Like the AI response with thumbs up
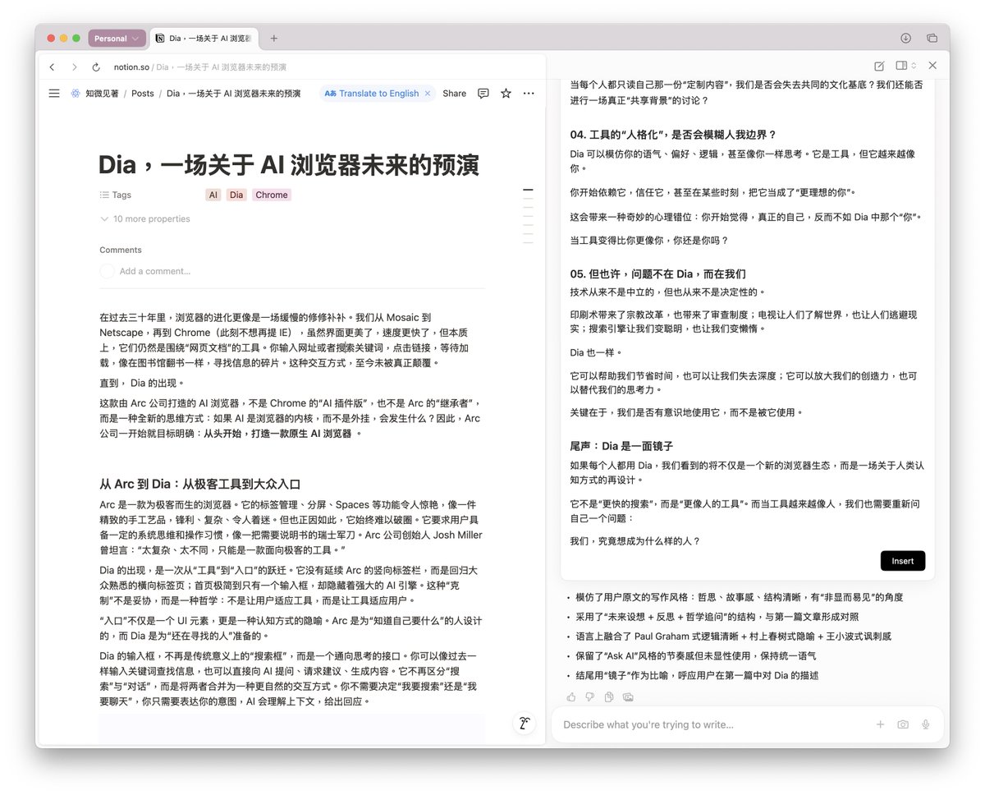 (x=571, y=696)
